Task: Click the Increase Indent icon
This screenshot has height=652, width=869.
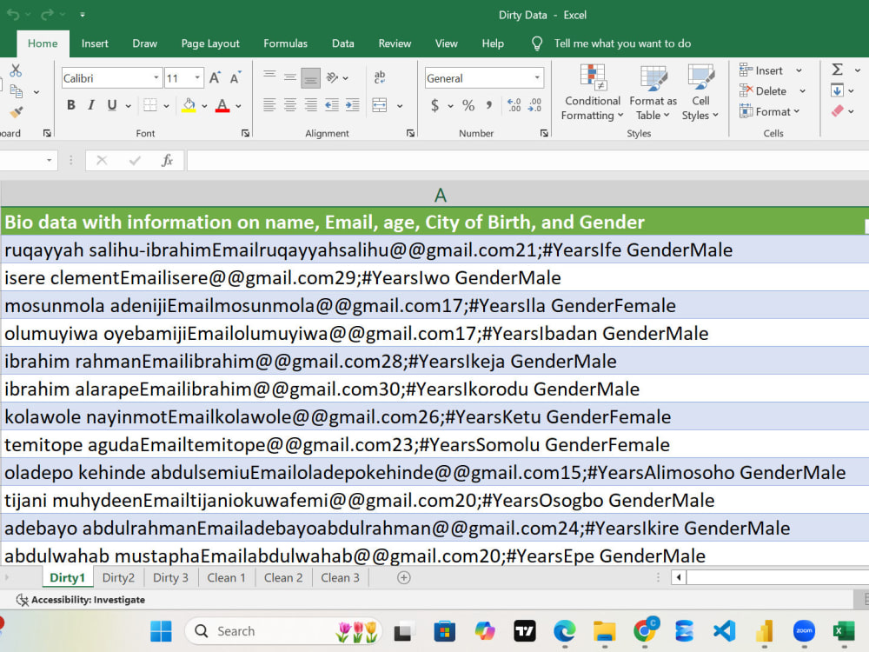Action: tap(353, 105)
